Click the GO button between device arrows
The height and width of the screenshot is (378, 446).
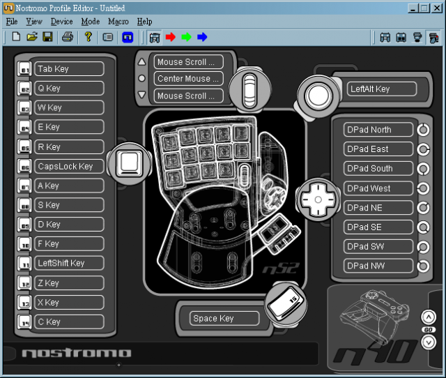429,330
